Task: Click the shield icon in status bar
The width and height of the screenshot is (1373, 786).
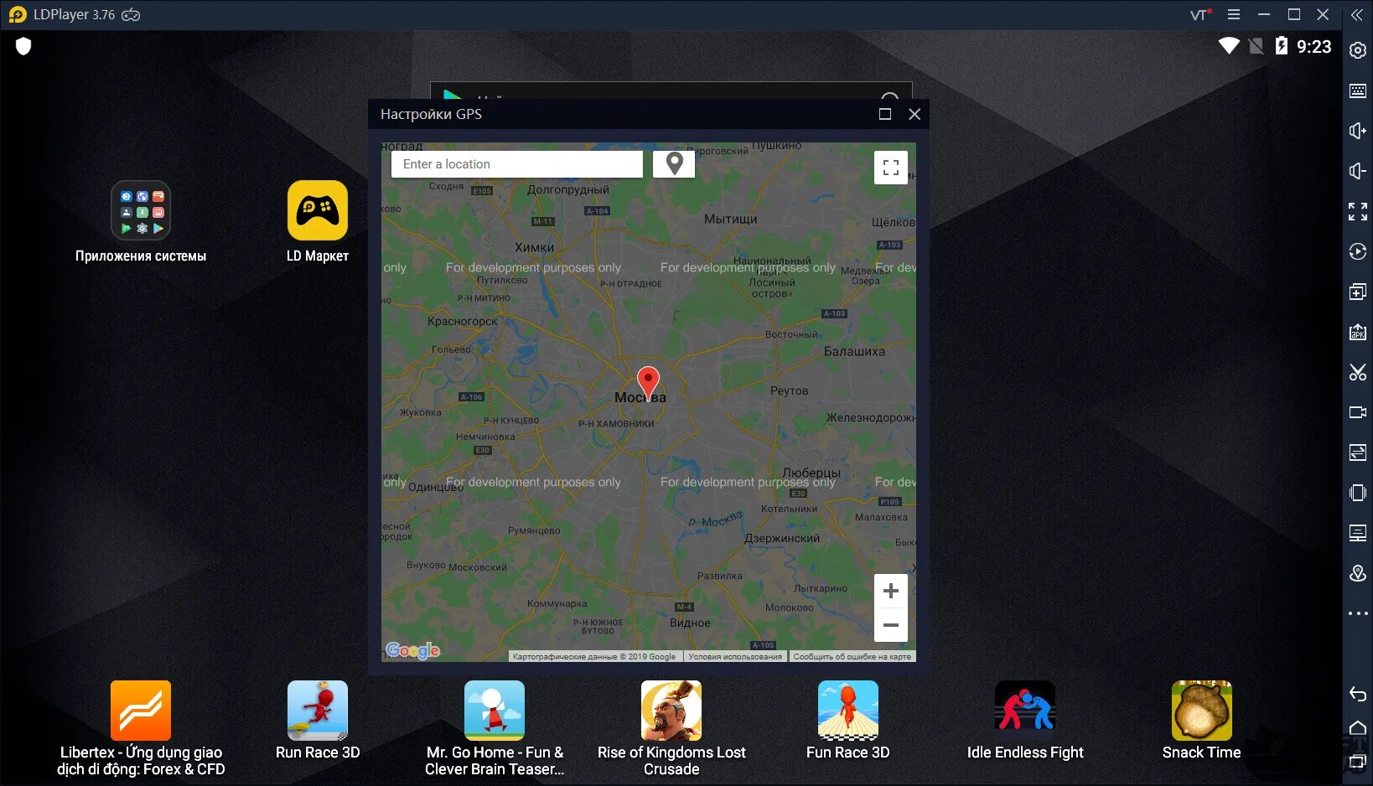Action: tap(23, 47)
